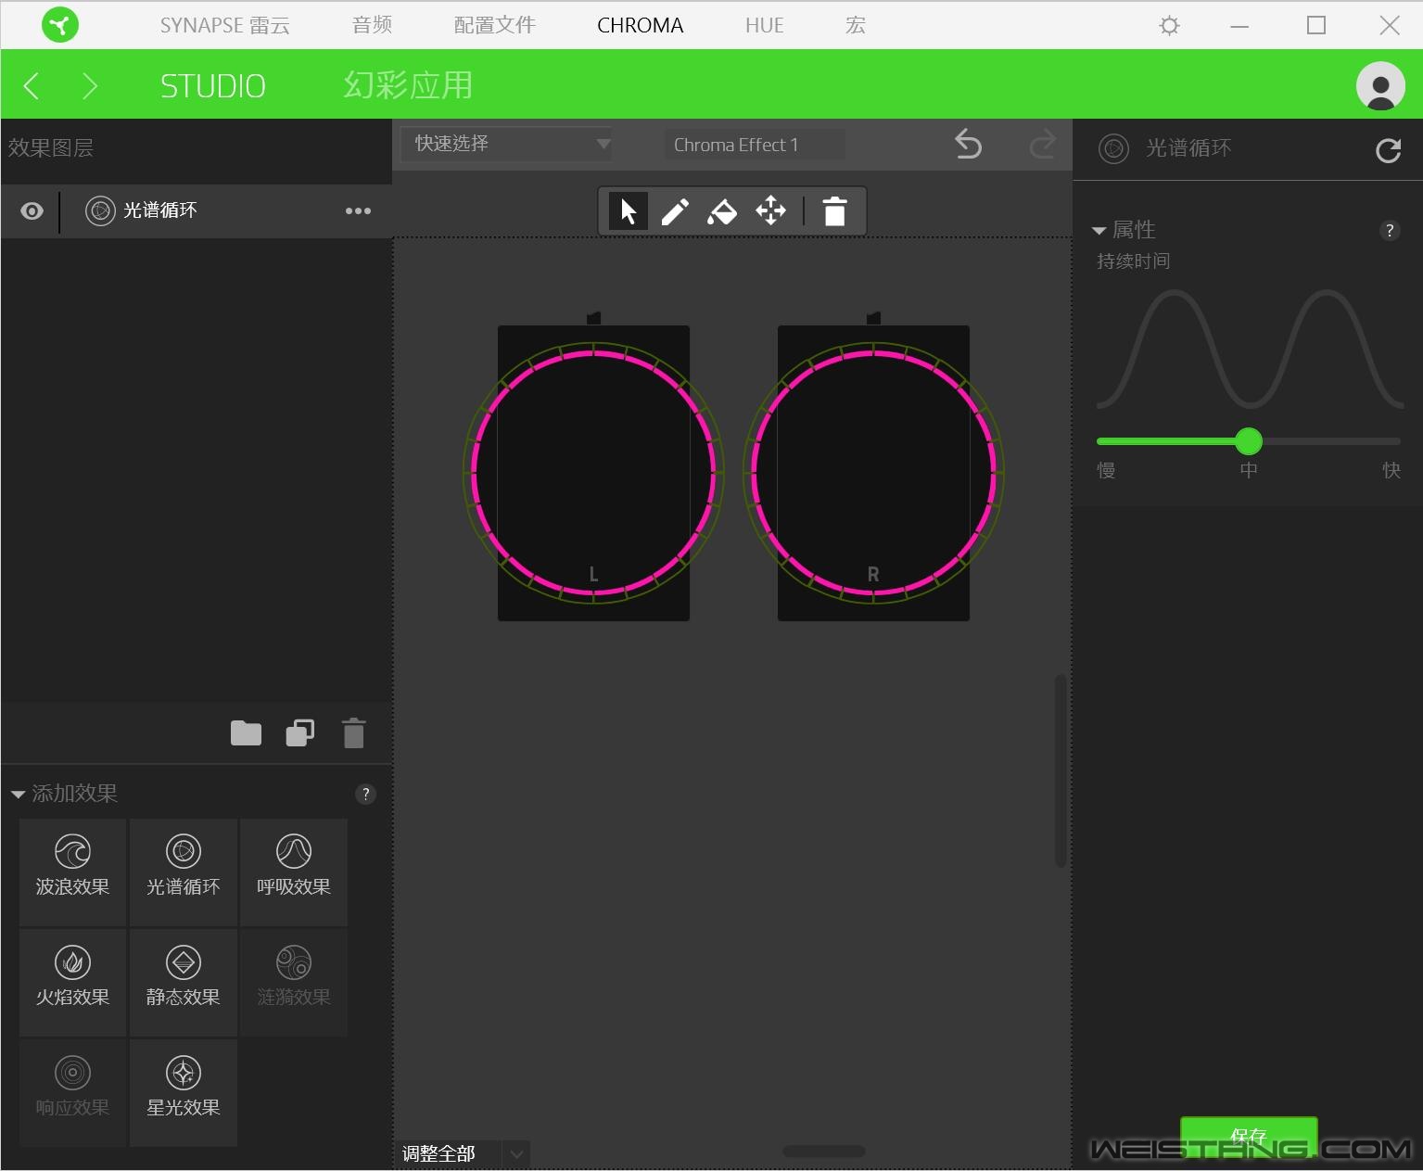
Task: Add the 光谱循环 spectrum cycling effect
Action: click(x=184, y=872)
